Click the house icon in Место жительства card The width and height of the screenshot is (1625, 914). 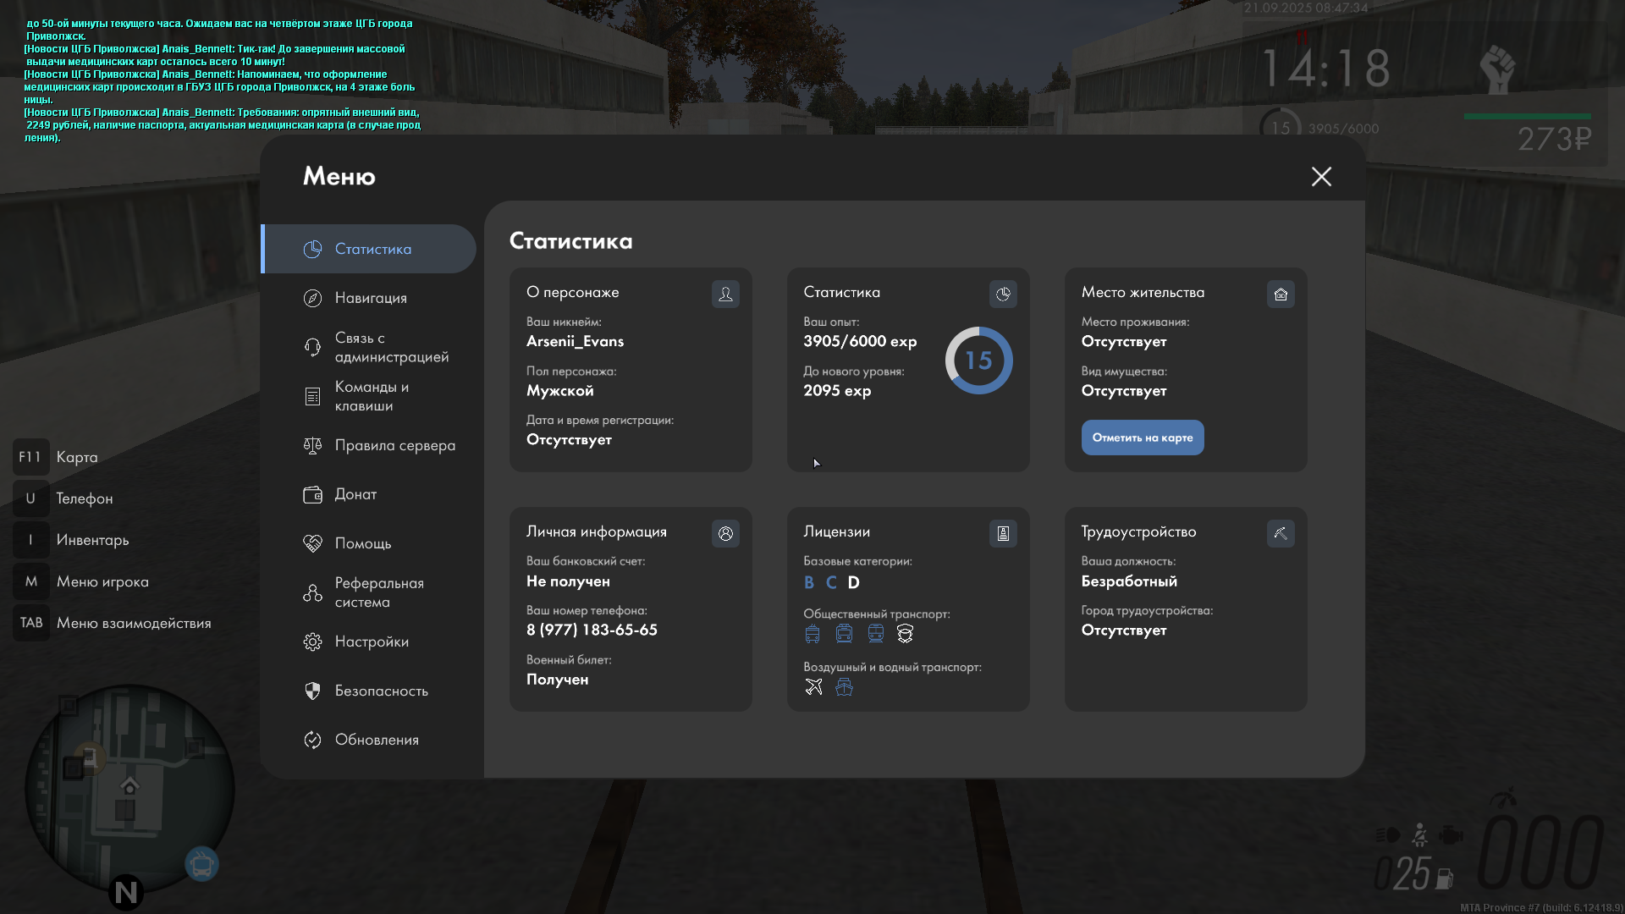[x=1281, y=295]
